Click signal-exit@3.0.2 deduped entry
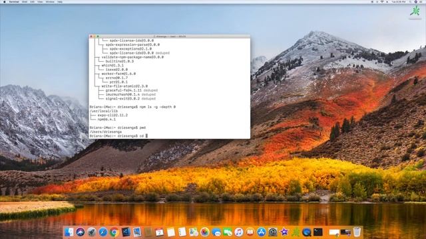Image resolution: width=426 pixels, height=239 pixels. pyautogui.click(x=130, y=99)
